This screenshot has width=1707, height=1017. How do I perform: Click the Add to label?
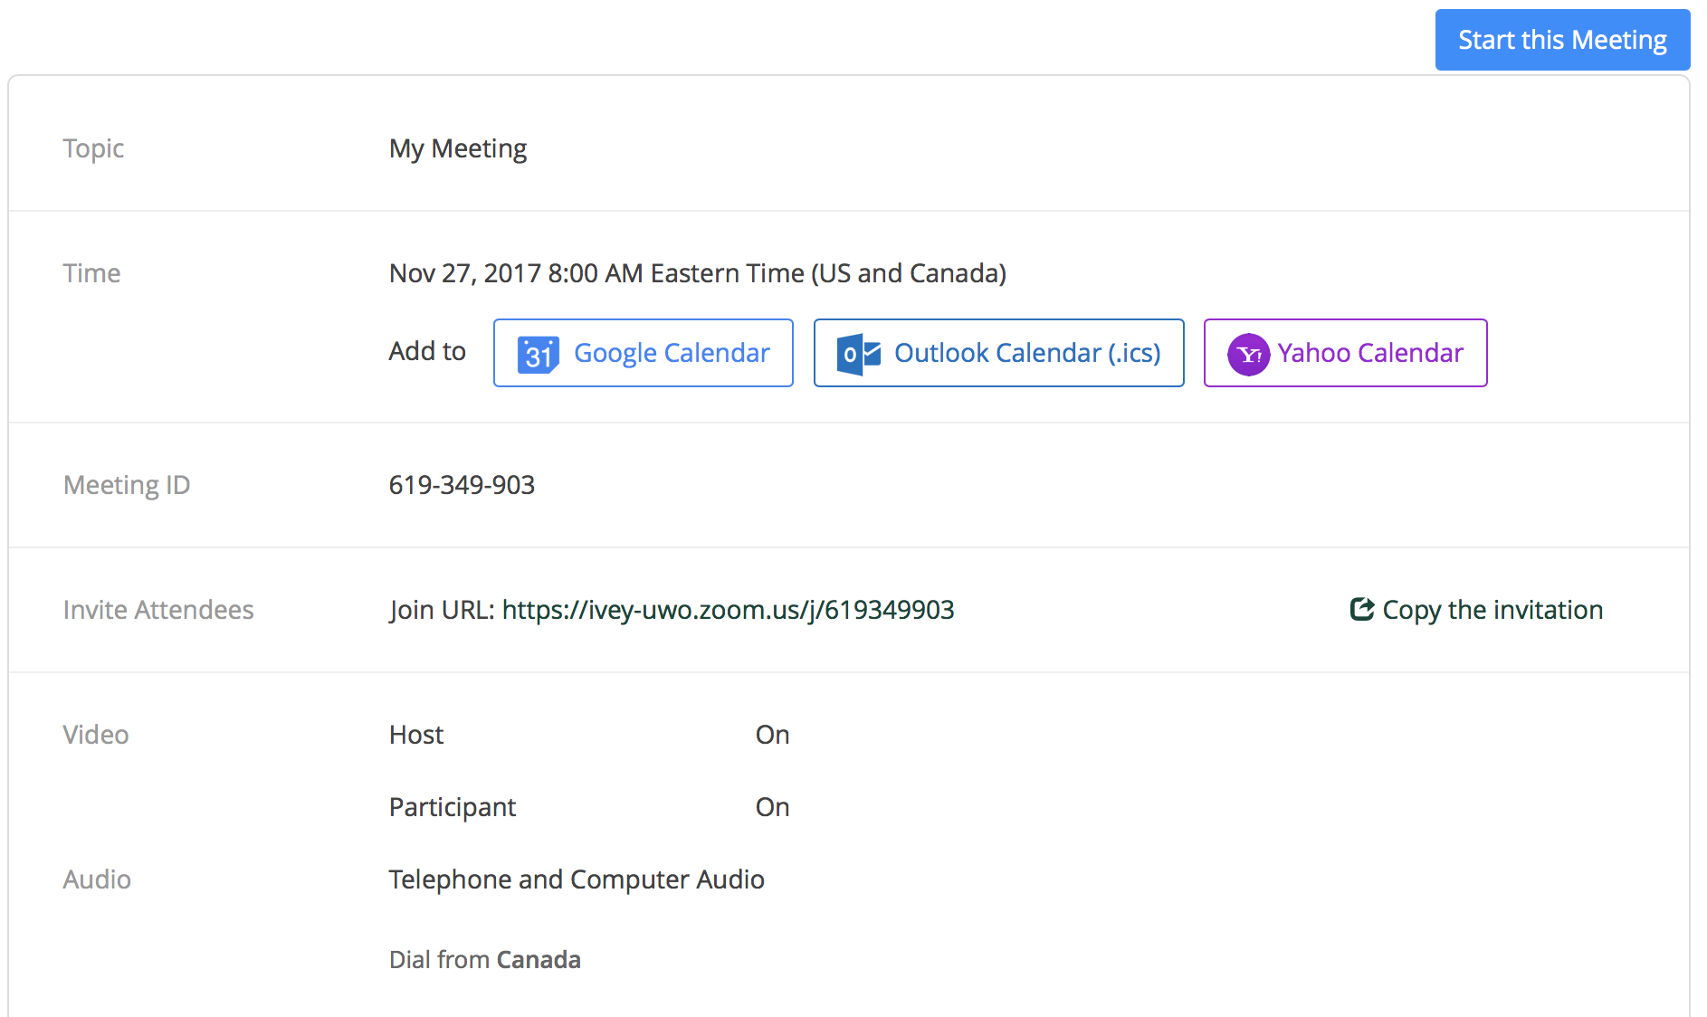coord(426,352)
